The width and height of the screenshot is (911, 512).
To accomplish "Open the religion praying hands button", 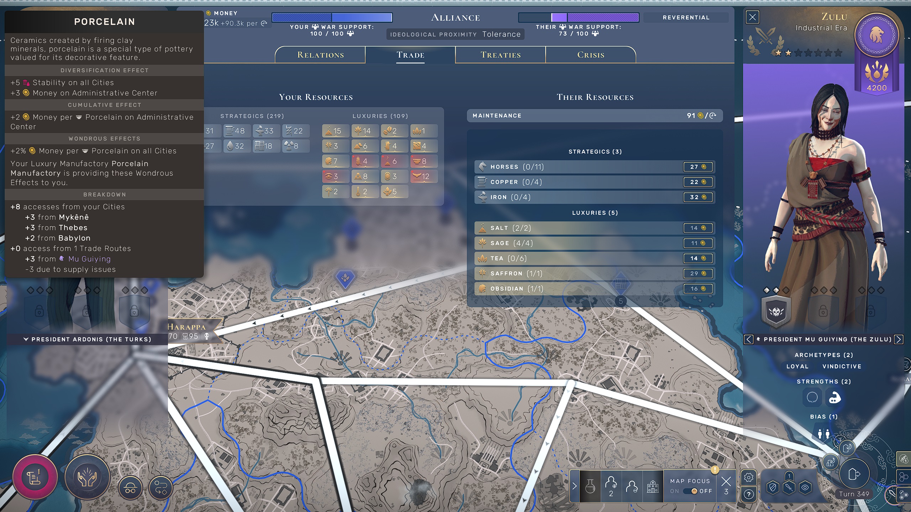I will 87,477.
